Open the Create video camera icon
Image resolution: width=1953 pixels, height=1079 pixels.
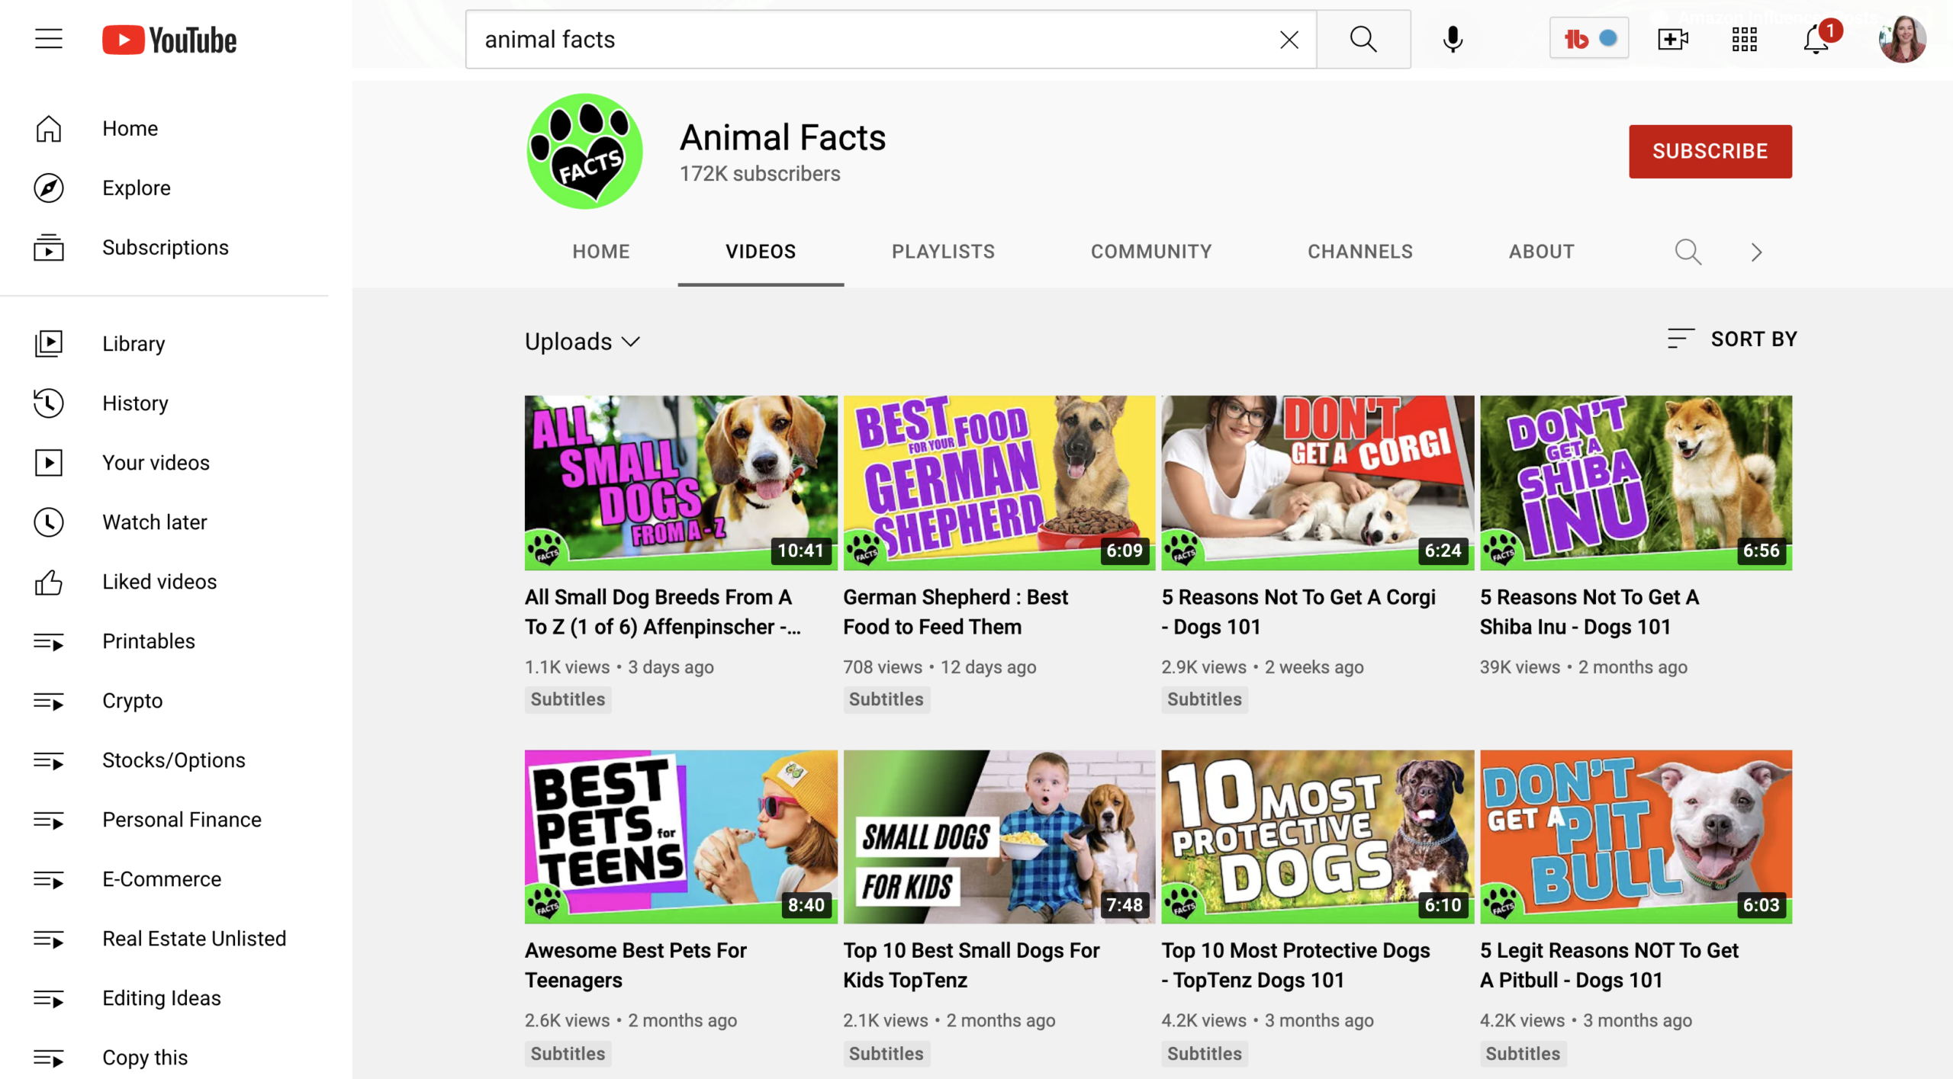tap(1672, 40)
